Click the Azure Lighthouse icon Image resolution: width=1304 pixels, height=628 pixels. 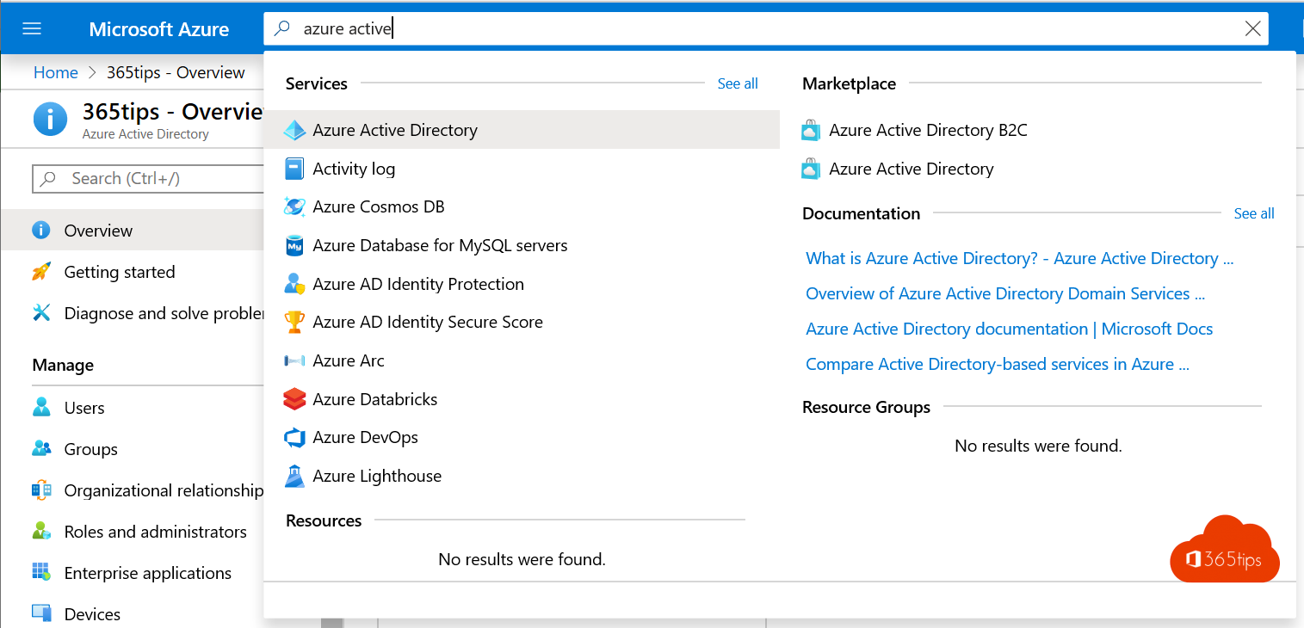[x=294, y=476]
